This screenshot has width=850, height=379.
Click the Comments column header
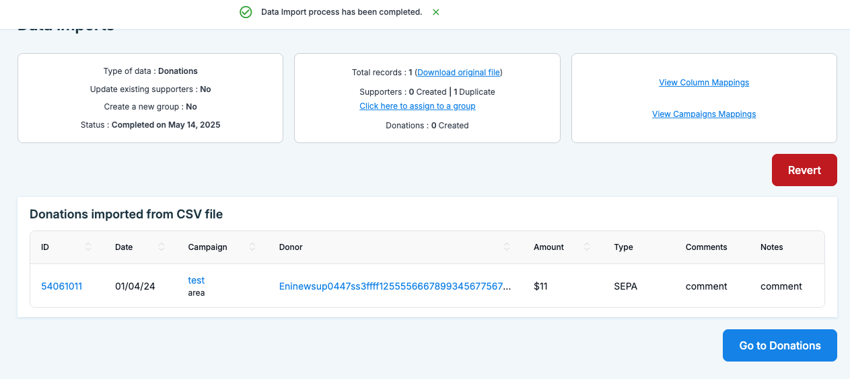[706, 247]
